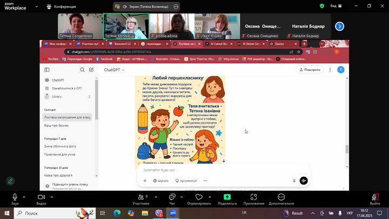Screen dimensions: 389x219
Task: Click Выйти to leave the meeting
Action: pos(375,199)
